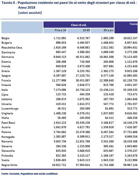Click Francia Fino a 14 value 11.277.998
The image size is (139, 176).
(x=59, y=80)
